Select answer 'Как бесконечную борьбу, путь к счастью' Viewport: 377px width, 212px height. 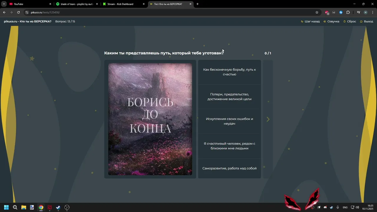(x=229, y=72)
